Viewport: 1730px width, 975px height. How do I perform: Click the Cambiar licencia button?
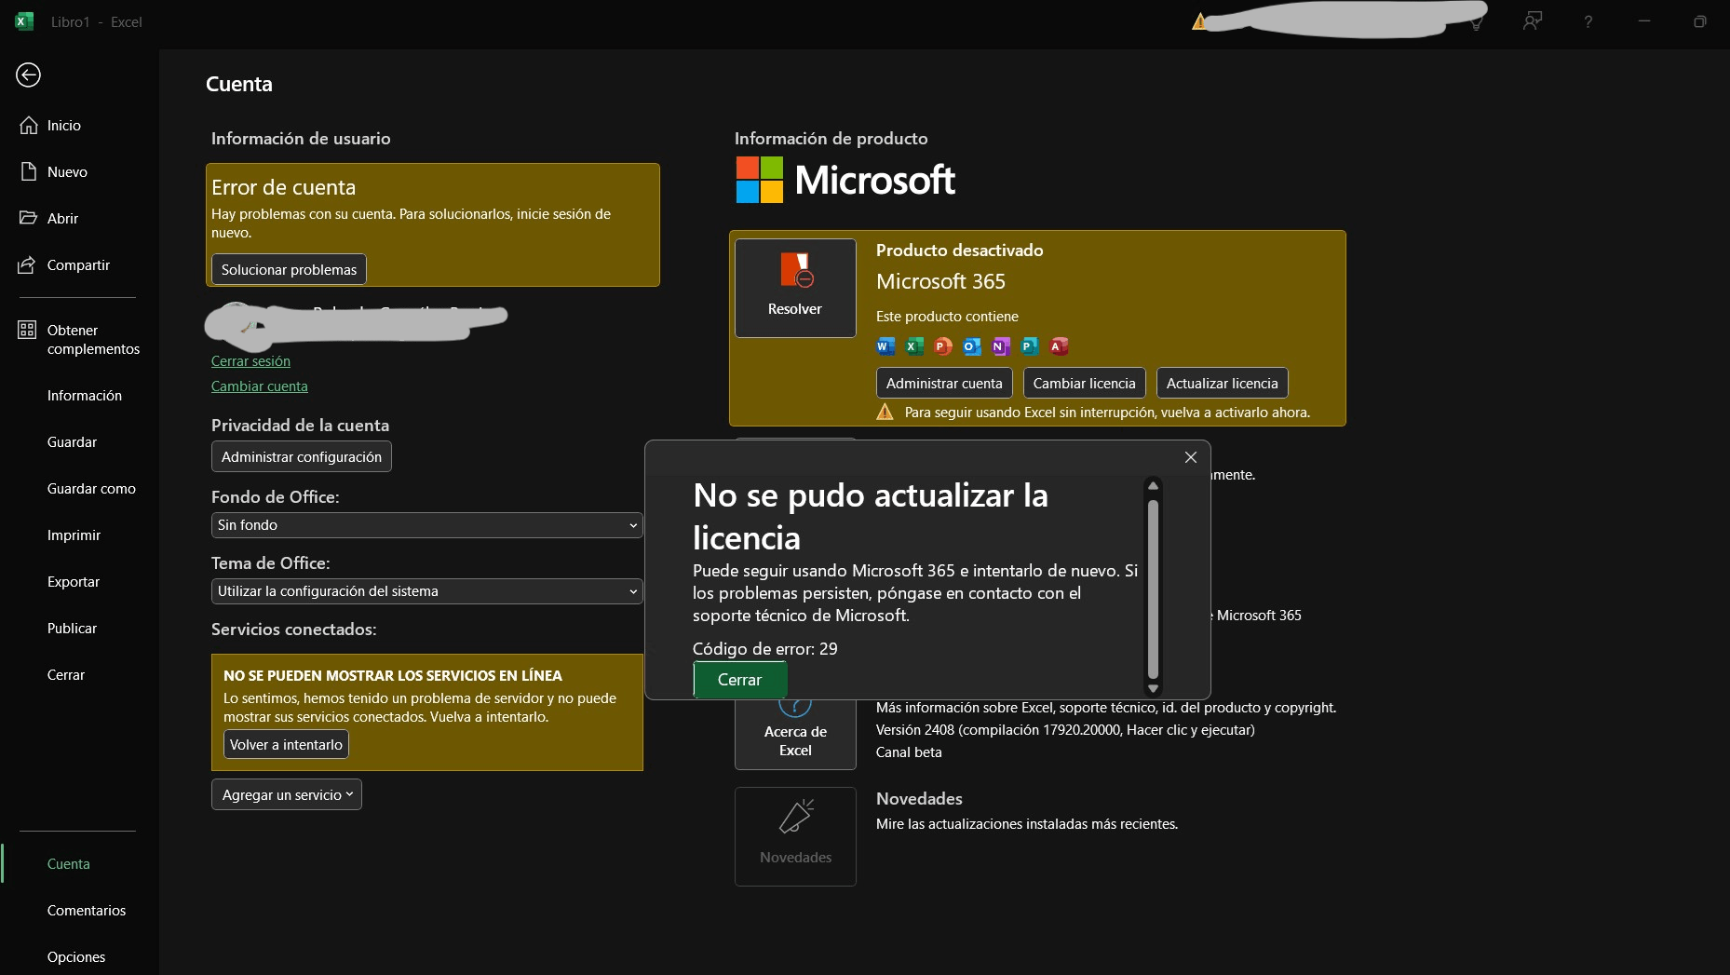[x=1084, y=383]
